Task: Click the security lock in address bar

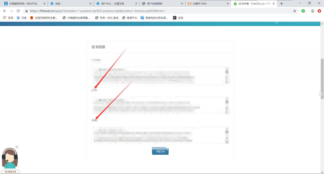Action: 26,11
